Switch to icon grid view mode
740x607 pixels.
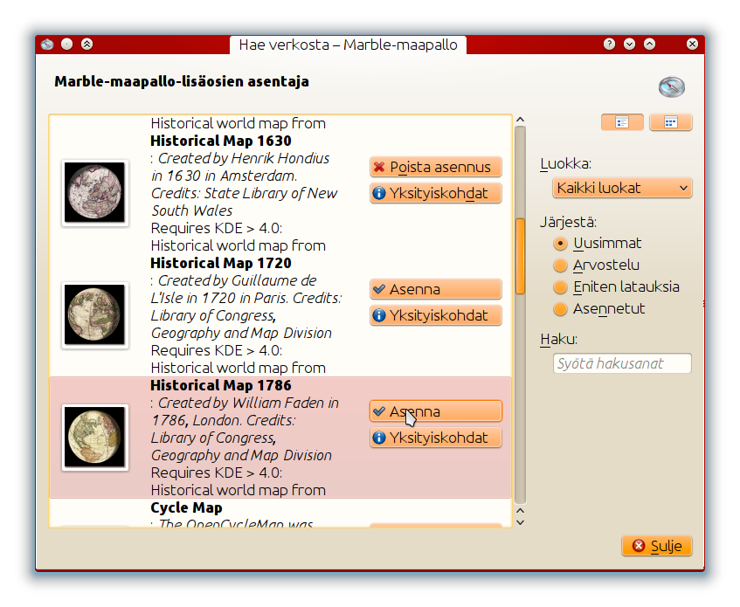pos(671,122)
